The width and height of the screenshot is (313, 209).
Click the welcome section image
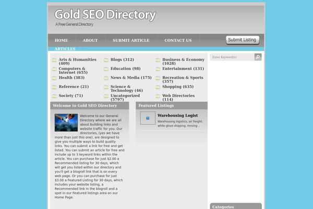[66, 123]
